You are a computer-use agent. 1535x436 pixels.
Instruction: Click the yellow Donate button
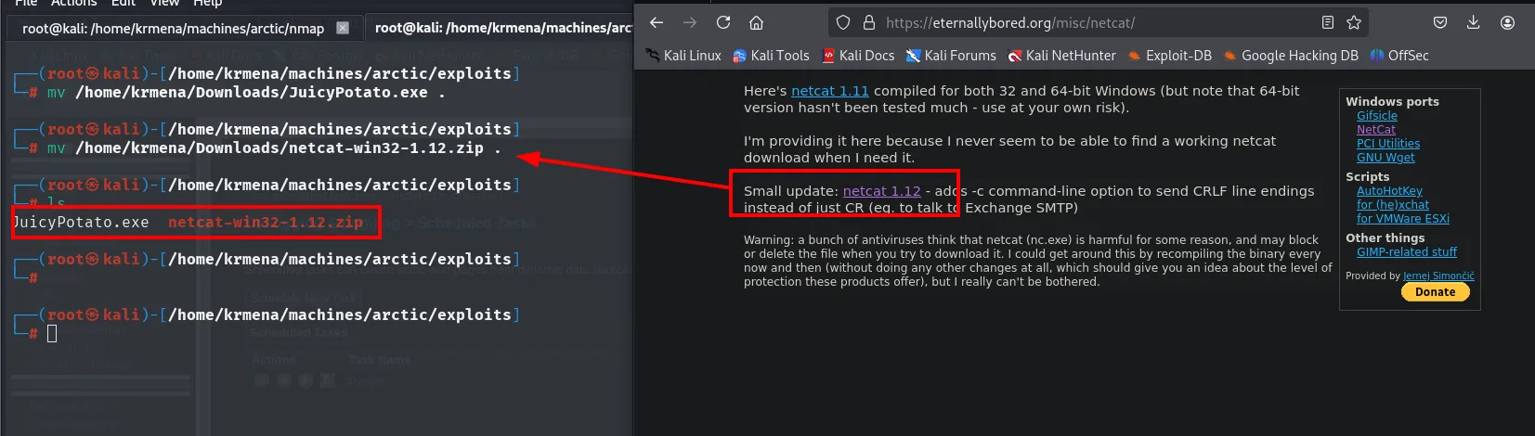pyautogui.click(x=1435, y=292)
